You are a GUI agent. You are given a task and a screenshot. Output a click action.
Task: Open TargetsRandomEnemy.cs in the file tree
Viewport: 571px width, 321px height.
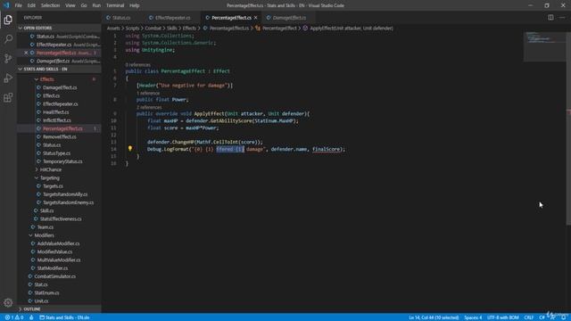68,202
